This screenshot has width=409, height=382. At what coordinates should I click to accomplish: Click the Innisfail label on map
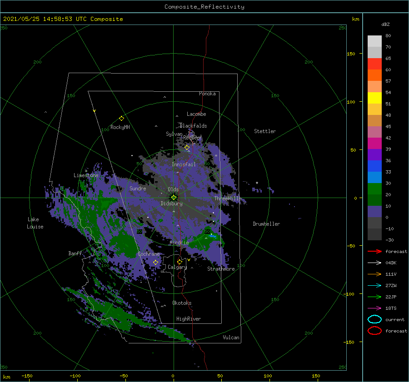pos(184,164)
